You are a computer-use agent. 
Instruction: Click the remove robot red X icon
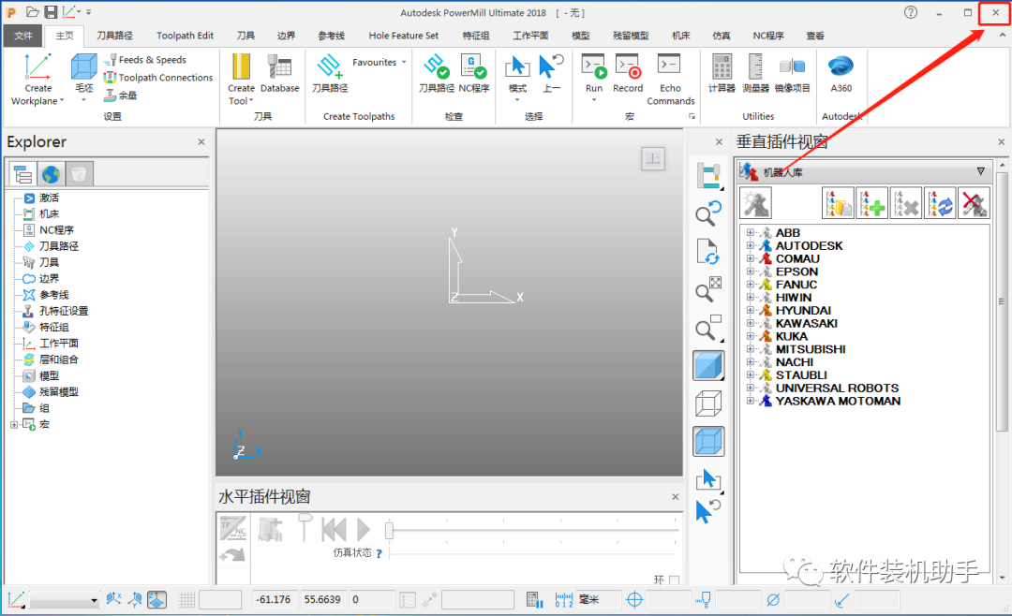point(974,203)
